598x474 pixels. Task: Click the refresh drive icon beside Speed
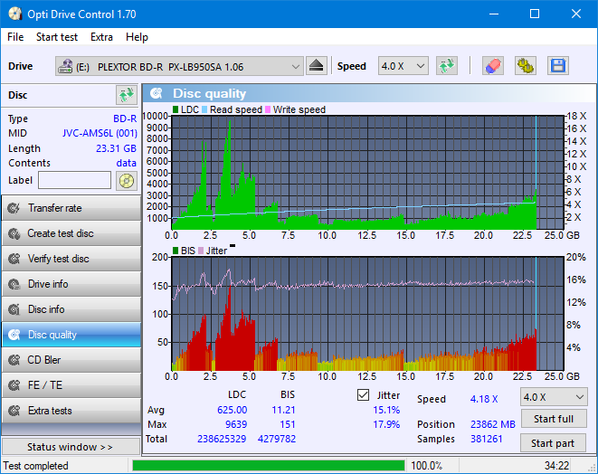pyautogui.click(x=447, y=66)
